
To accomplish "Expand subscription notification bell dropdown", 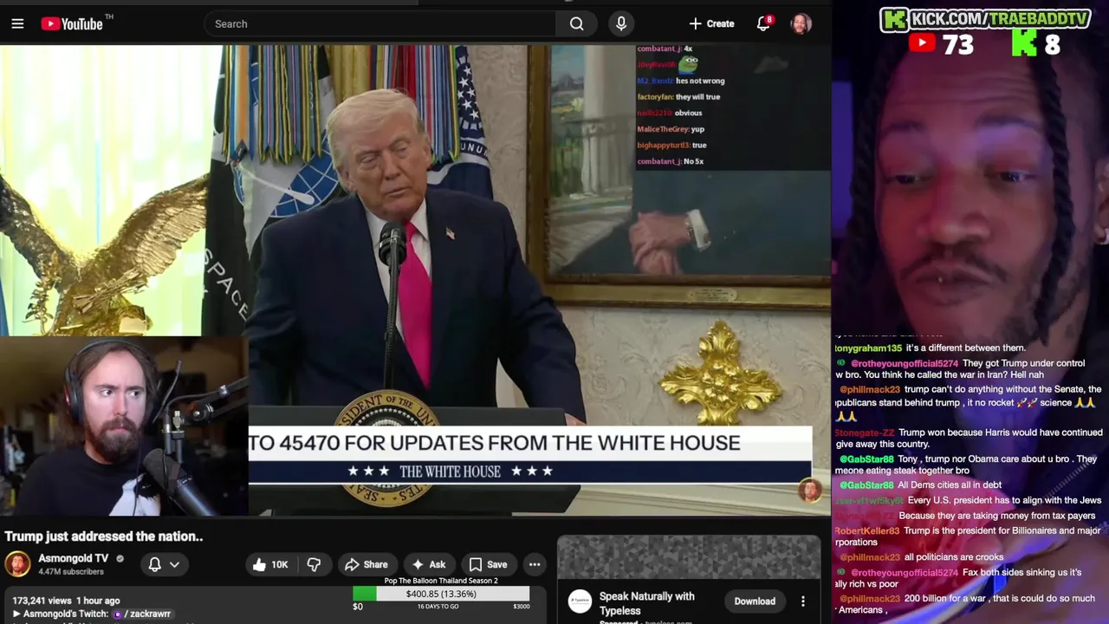I will [x=164, y=564].
